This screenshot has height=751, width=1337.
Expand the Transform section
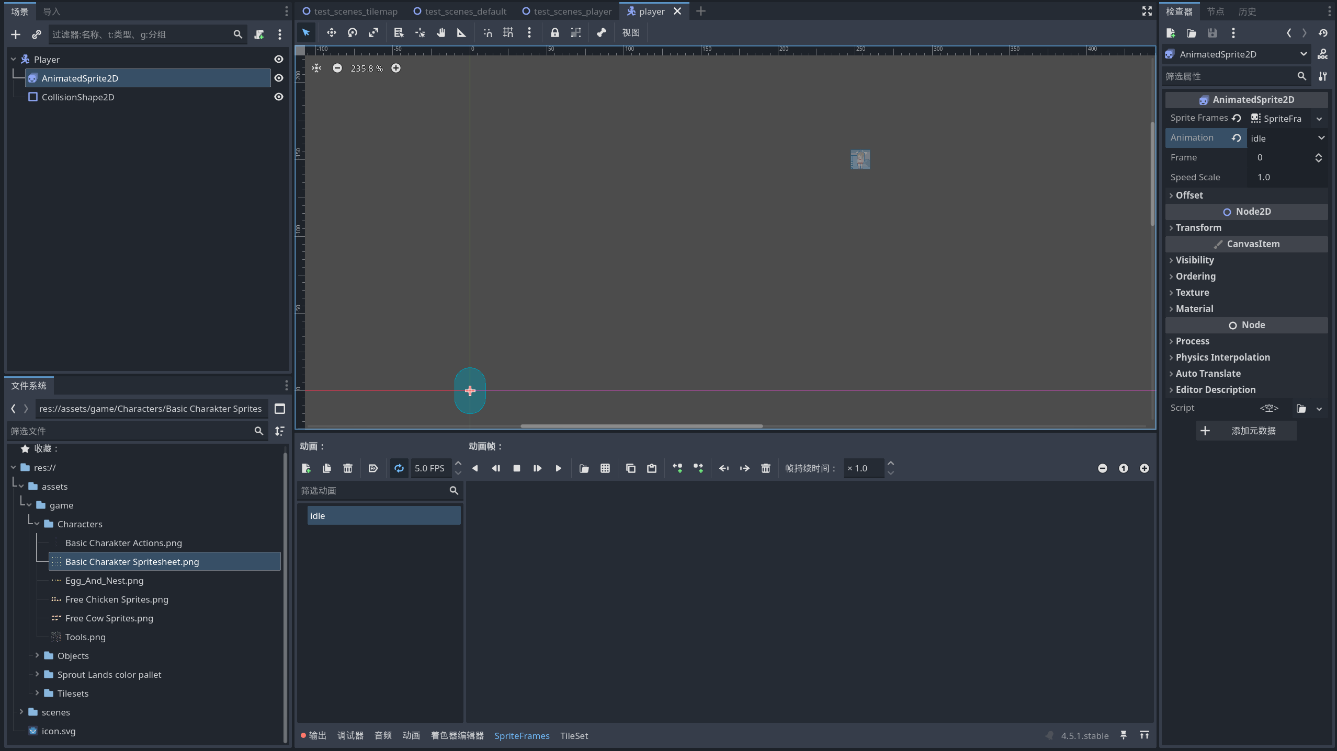(1198, 228)
